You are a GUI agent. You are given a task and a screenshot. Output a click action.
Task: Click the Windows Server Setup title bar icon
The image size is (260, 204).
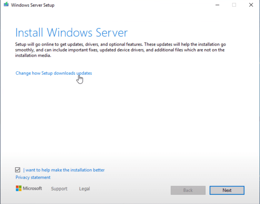pos(6,4)
